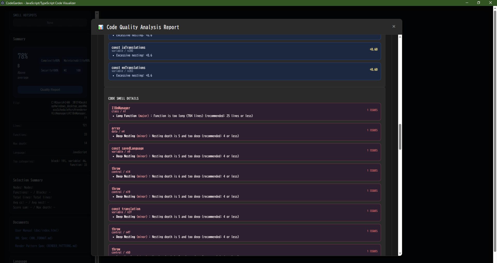Viewport: 497px width, 263px height.
Task: Open the User Manual document link
Action: point(37,230)
